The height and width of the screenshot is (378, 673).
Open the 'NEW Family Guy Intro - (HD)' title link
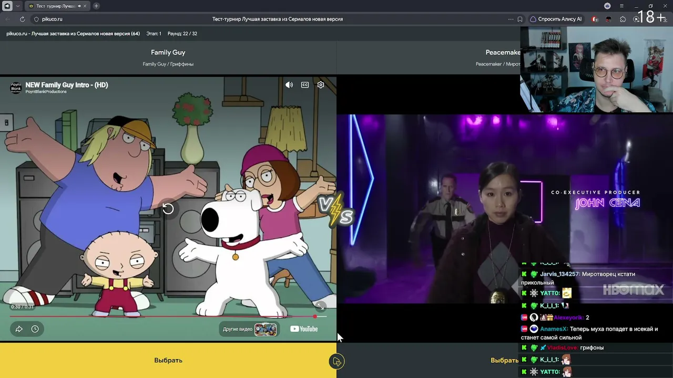pyautogui.click(x=67, y=85)
